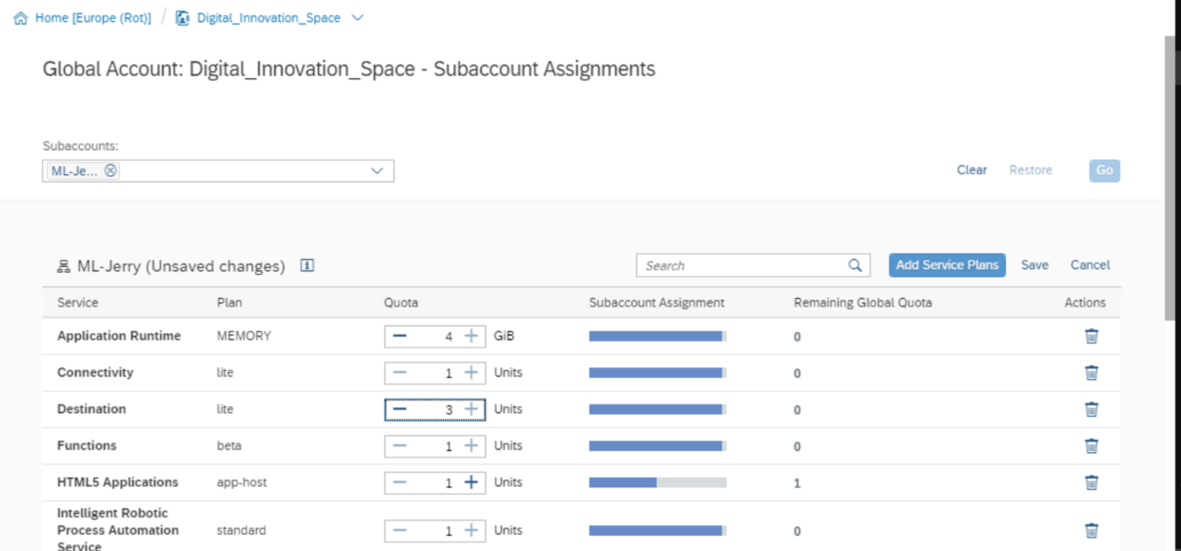Open Home [Europe (Rot)] breadcrumb link
The height and width of the screenshot is (551, 1181).
[93, 18]
